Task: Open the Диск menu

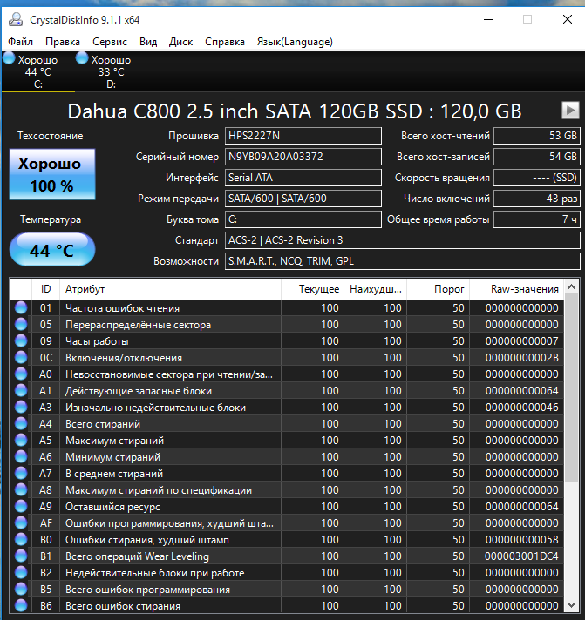Action: point(180,42)
